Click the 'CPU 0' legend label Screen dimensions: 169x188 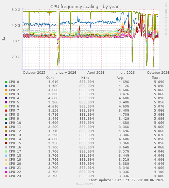click(x=14, y=82)
